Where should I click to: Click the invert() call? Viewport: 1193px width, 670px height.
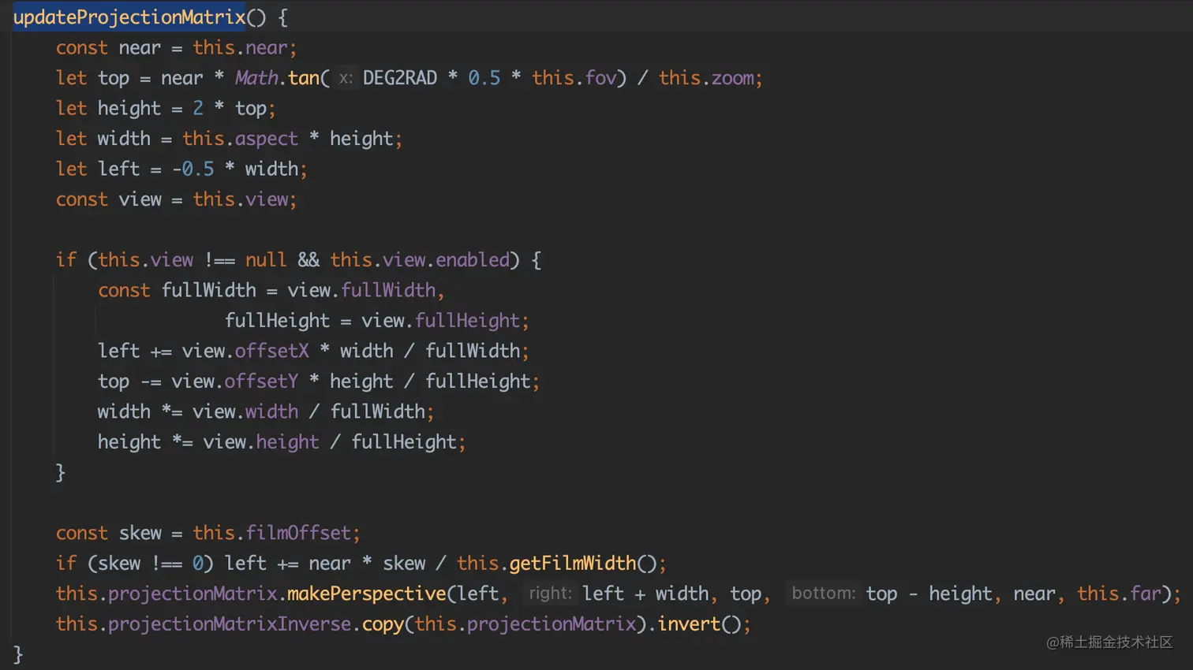click(x=699, y=624)
